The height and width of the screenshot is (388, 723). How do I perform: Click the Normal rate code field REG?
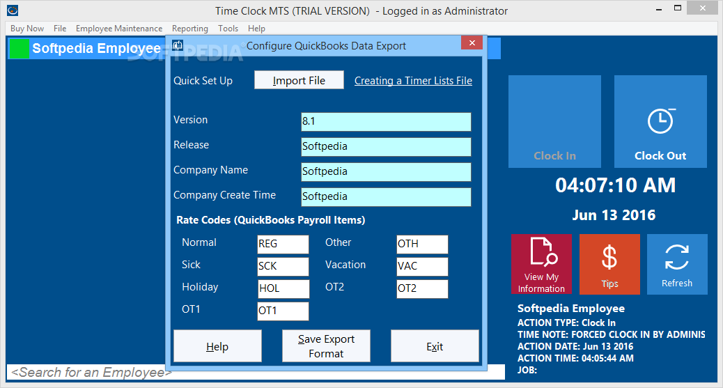(x=283, y=244)
